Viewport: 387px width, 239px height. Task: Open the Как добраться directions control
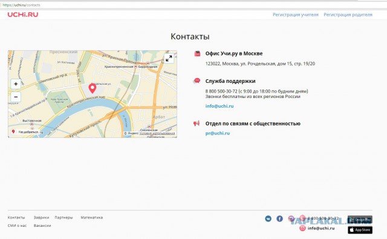(x=26, y=132)
